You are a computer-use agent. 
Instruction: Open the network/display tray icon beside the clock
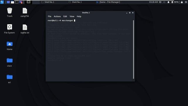pos(160,2)
